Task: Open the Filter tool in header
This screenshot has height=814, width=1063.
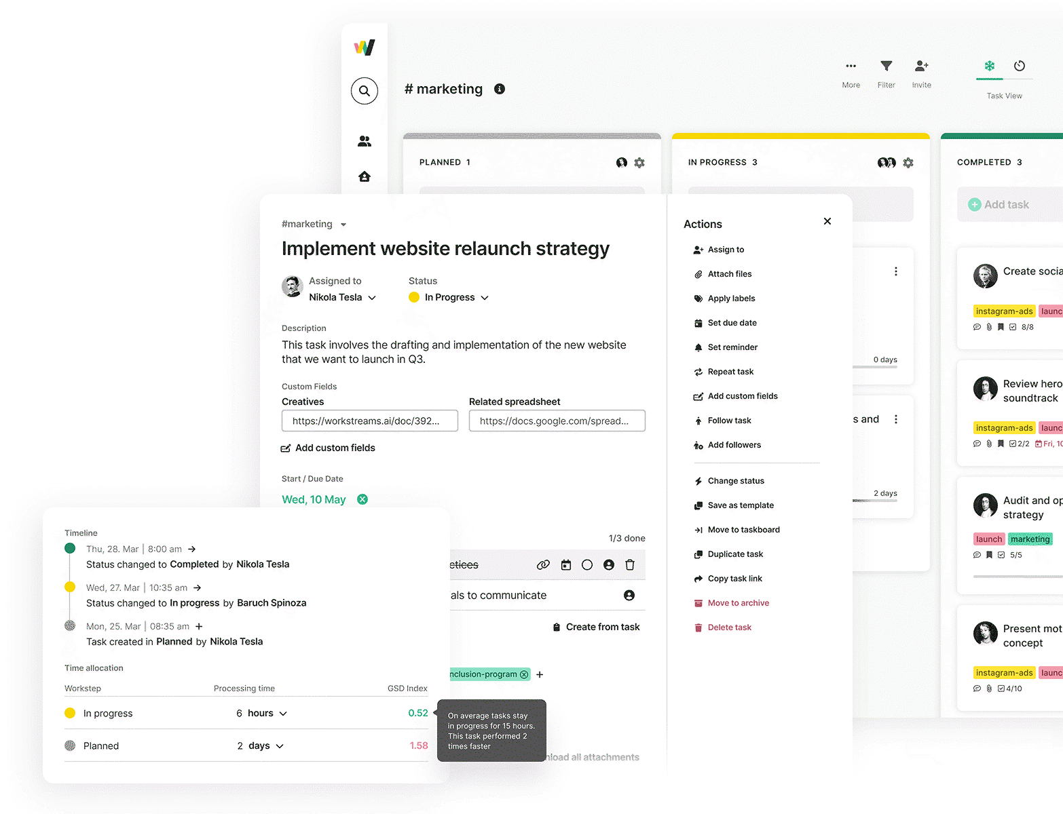Action: coord(886,66)
